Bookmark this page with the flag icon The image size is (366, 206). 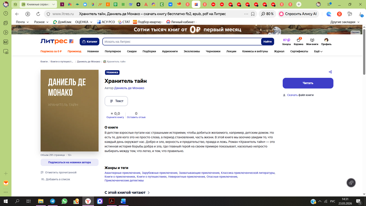pos(253,14)
